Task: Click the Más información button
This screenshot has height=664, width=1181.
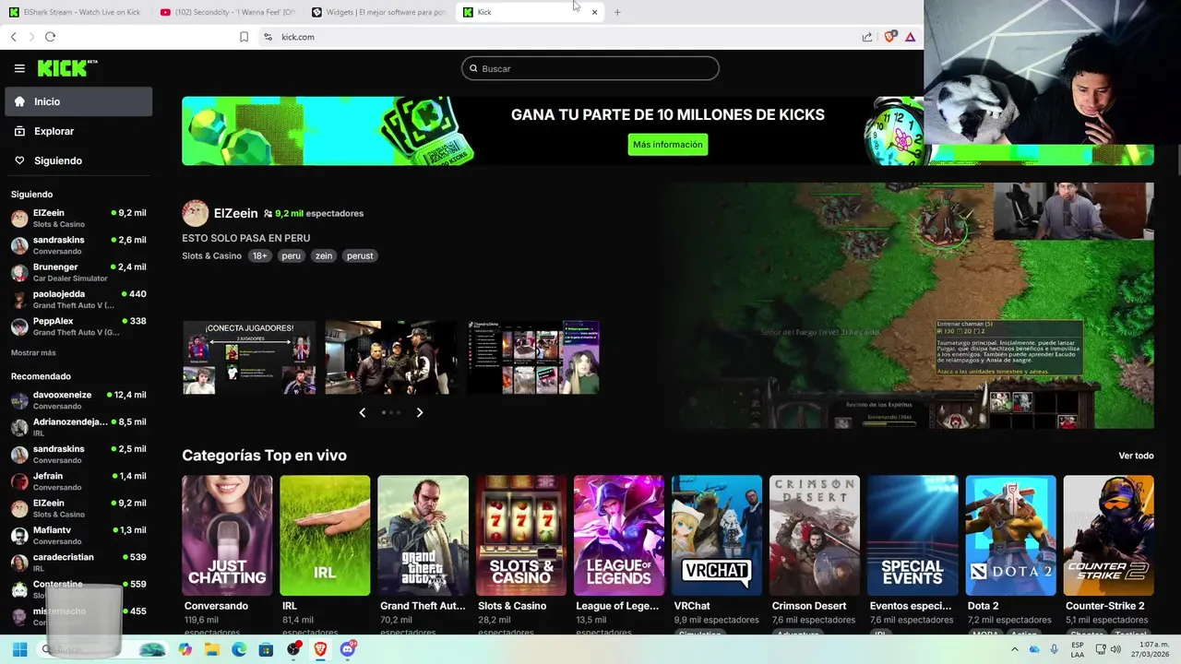Action: pyautogui.click(x=668, y=145)
